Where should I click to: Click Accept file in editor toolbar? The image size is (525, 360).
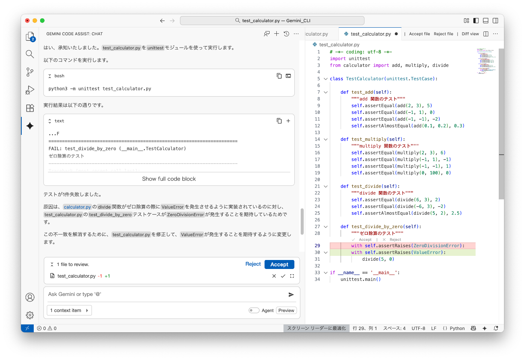[419, 34]
